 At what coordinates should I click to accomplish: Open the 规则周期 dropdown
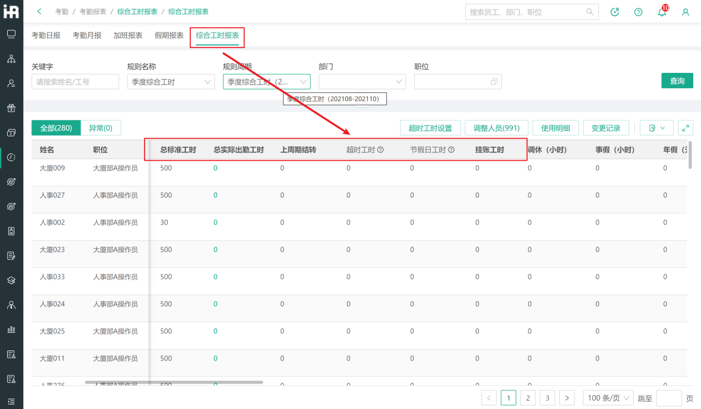pyautogui.click(x=266, y=82)
